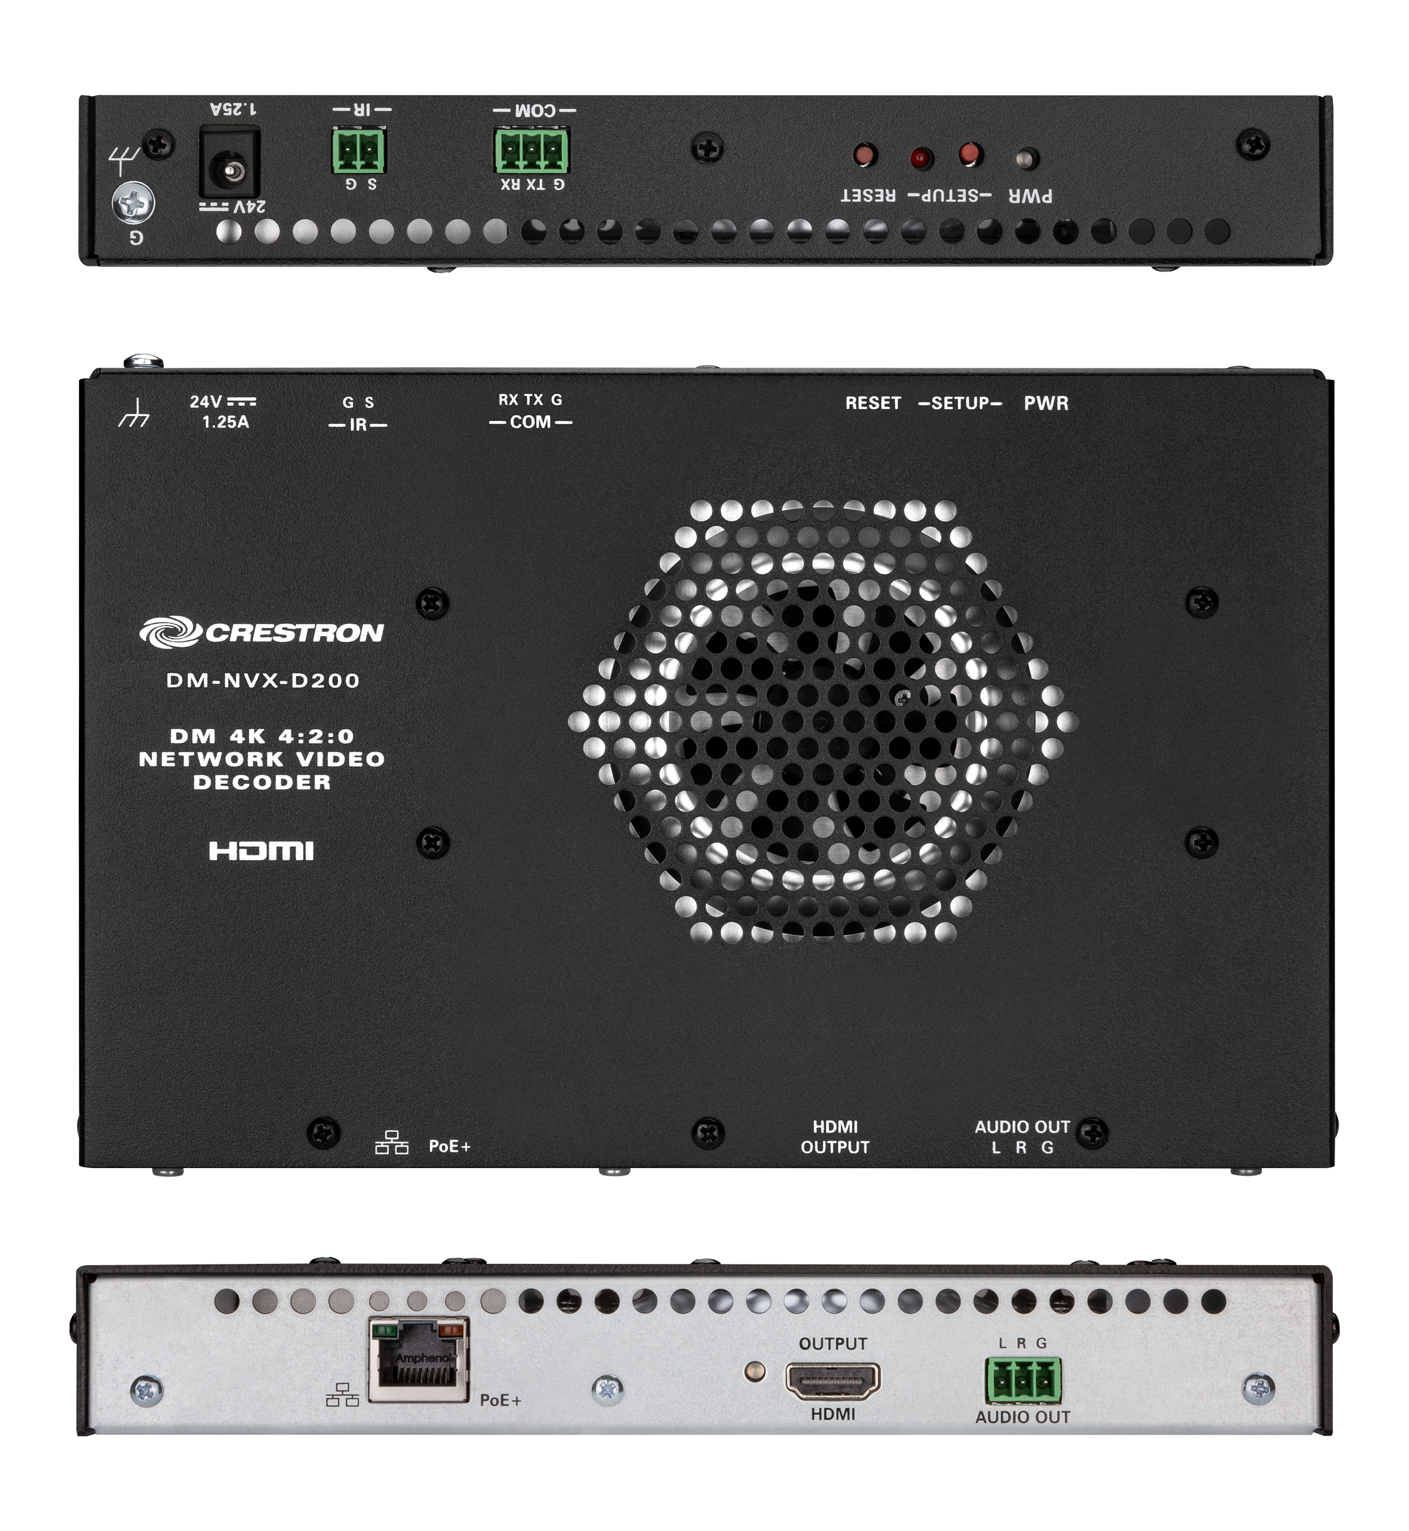Click the green audio out terminal block
Screen dimensions: 1409x1531
click(1022, 1379)
